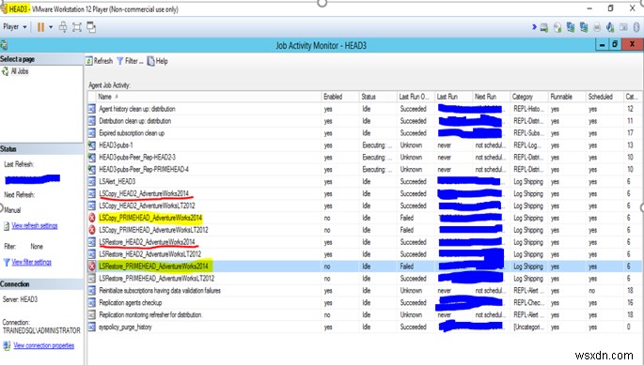Click the Last Run column header
This screenshot has height=365, width=644.
tap(453, 97)
